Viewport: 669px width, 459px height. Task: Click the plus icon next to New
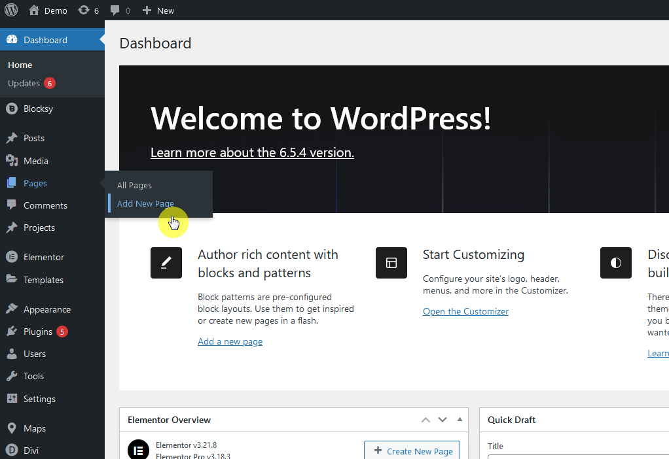click(x=147, y=10)
